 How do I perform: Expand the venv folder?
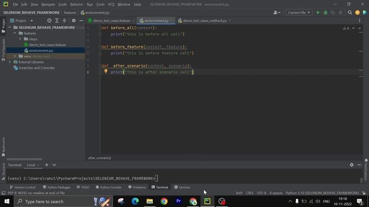(x=15, y=56)
